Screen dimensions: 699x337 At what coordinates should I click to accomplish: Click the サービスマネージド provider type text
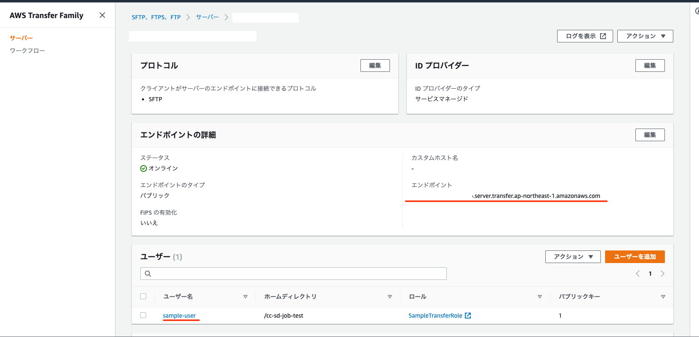point(442,99)
